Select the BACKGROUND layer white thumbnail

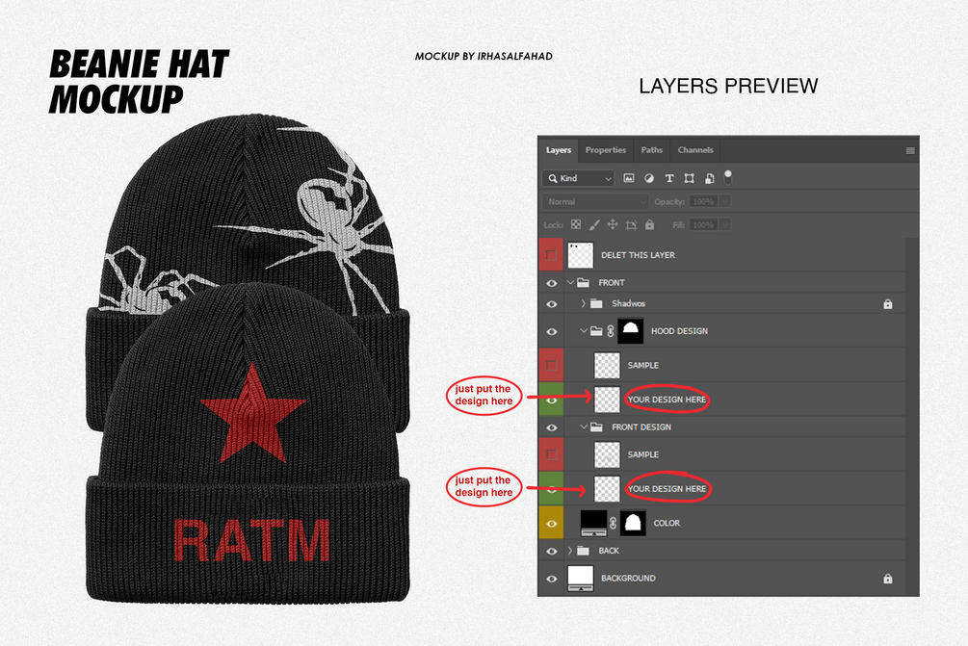(x=580, y=579)
